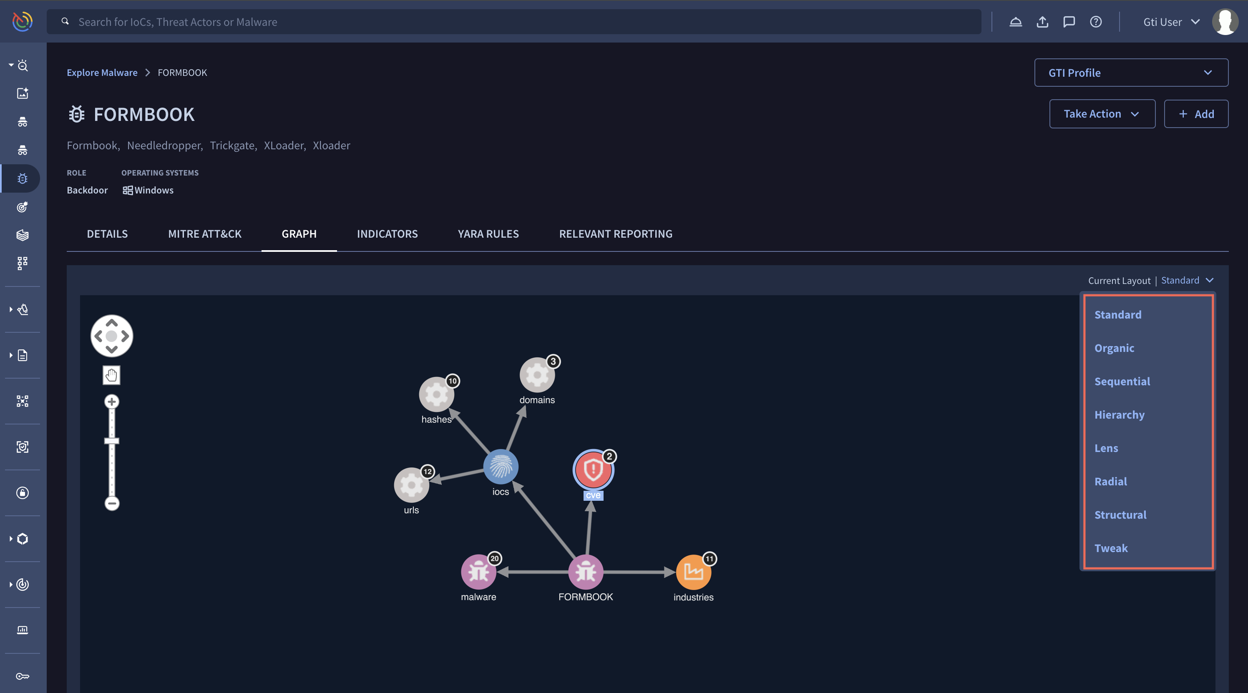Pan graph up with navigation arrow
Image resolution: width=1248 pixels, height=693 pixels.
[111, 323]
